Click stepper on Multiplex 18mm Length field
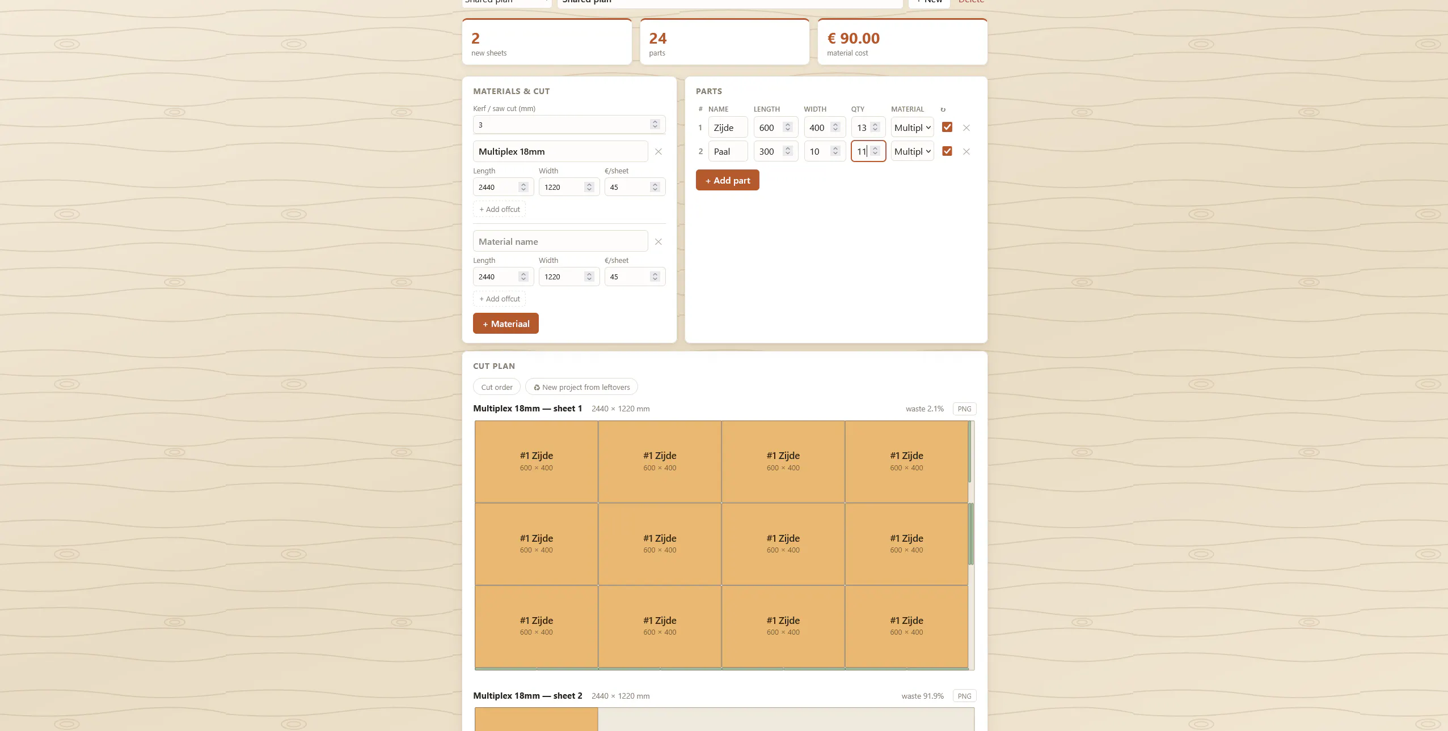 click(x=524, y=187)
